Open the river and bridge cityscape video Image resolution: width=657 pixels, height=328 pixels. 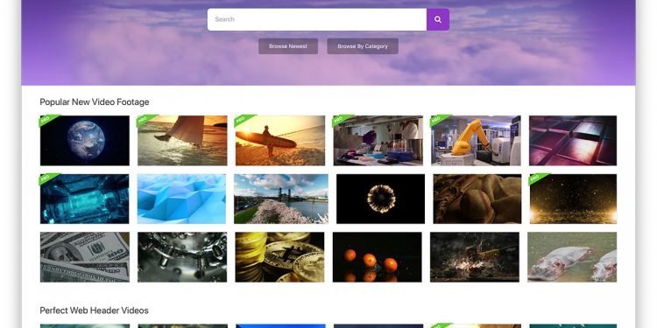pos(281,199)
